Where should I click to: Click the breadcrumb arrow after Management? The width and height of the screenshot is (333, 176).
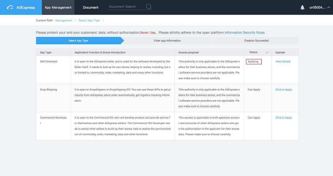75,21
